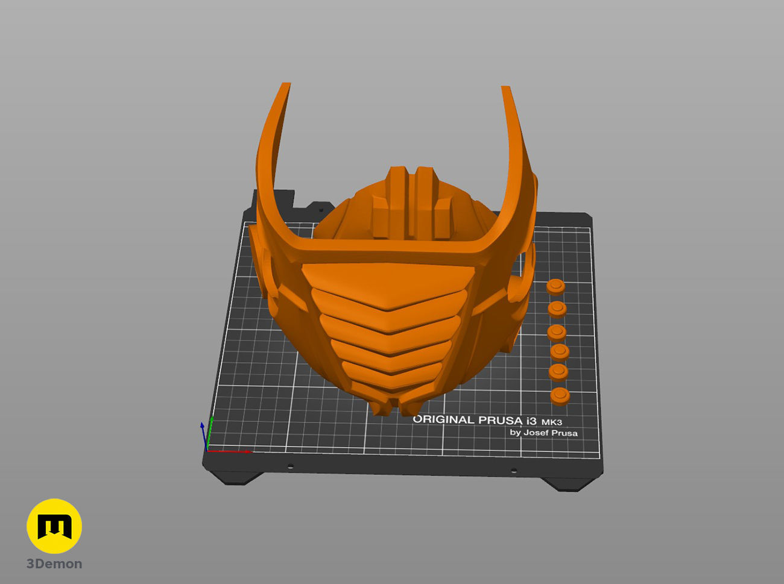This screenshot has height=584, width=784.
Task: Click the yellow 3Demon logo icon
Action: coord(54,526)
